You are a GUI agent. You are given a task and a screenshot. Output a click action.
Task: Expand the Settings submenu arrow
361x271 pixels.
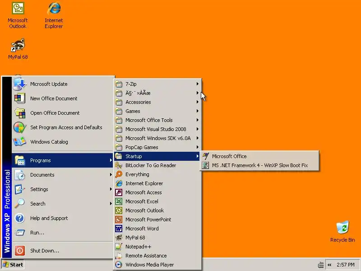pos(111,189)
